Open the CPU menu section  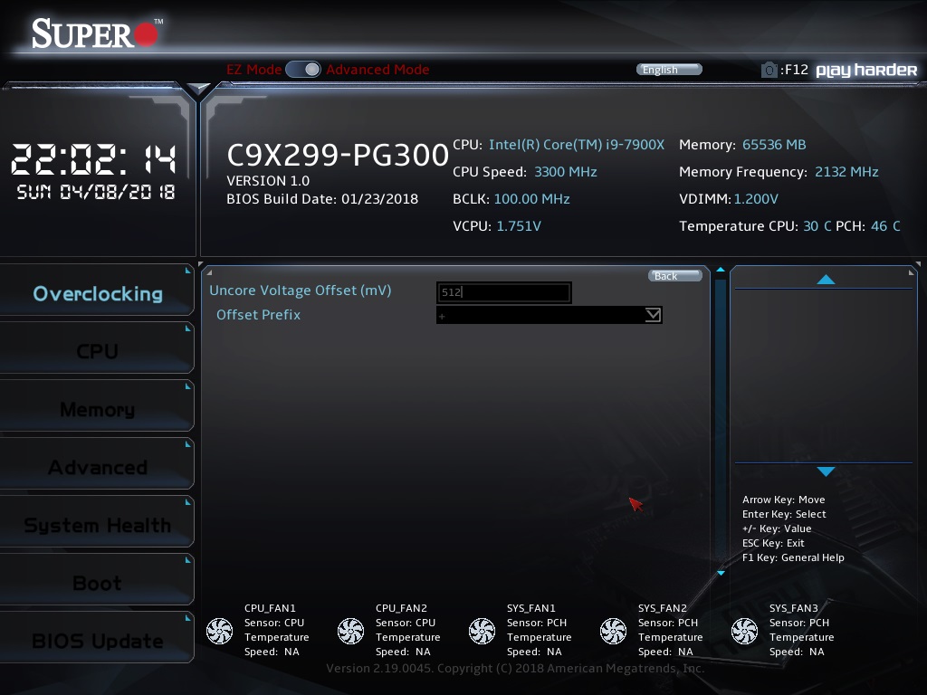coord(97,351)
